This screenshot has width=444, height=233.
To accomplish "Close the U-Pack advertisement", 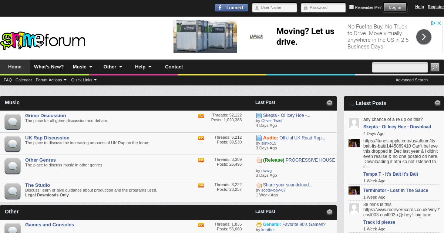I will click(x=440, y=23).
